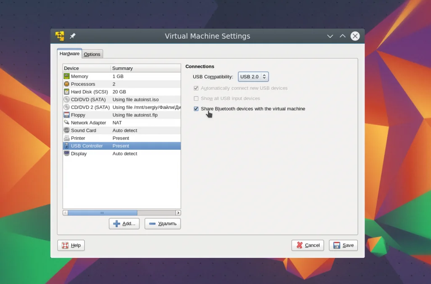Click the Summary column header
The height and width of the screenshot is (284, 431).
[145, 68]
